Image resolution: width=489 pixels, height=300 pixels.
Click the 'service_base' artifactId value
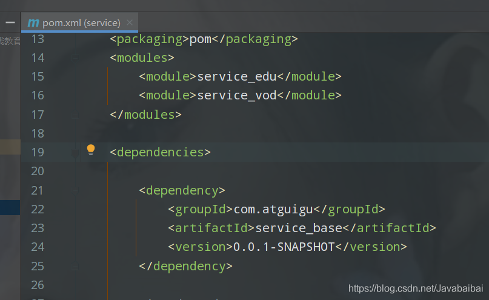[299, 228]
